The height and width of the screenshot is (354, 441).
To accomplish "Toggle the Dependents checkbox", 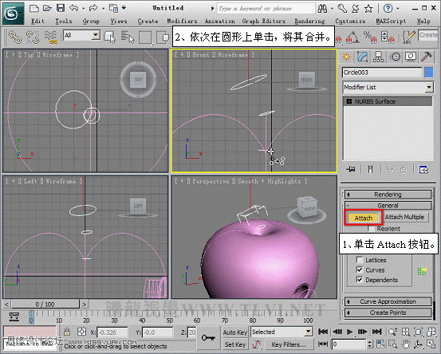I will (360, 280).
